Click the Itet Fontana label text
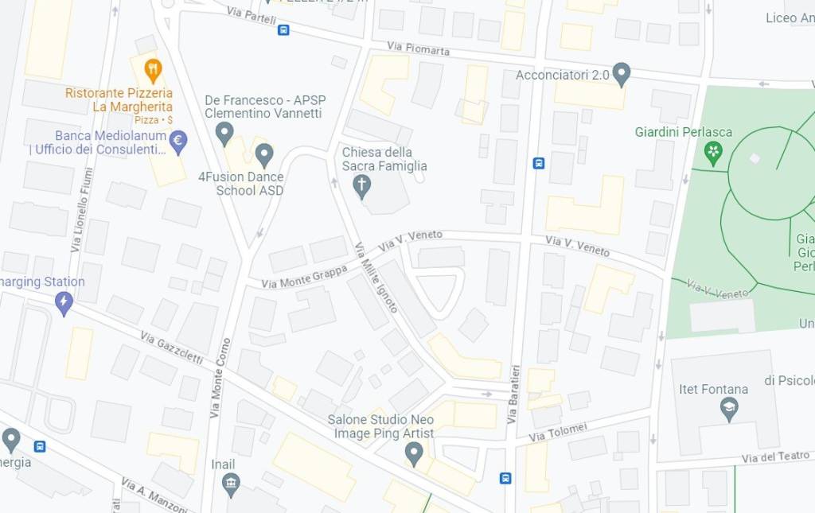This screenshot has height=513, width=815. point(714,390)
